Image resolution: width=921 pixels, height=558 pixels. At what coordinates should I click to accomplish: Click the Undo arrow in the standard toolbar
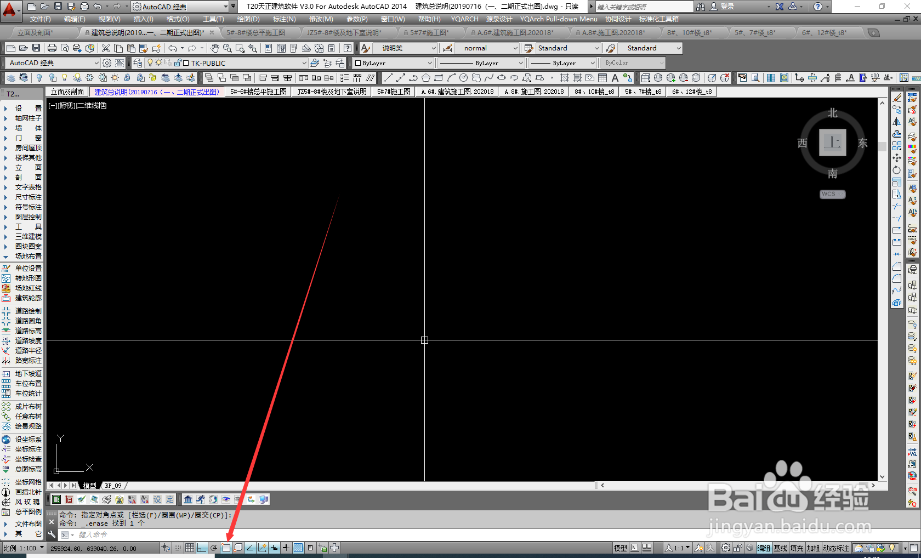coord(173,48)
